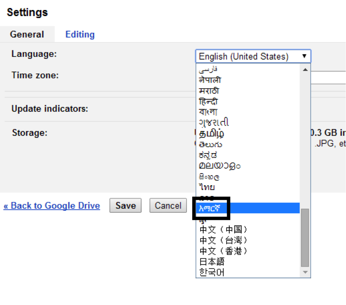
Task: Select 中文（香港）language option
Action: [x=223, y=251]
